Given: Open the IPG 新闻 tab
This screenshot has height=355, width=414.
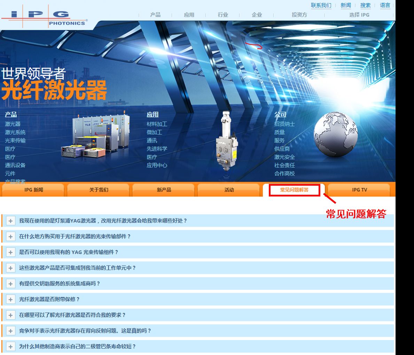Looking at the screenshot, I should click(x=33, y=190).
